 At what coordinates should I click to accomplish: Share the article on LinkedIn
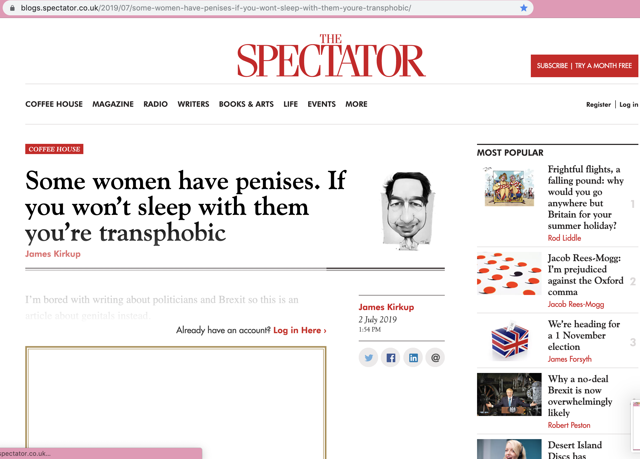pyautogui.click(x=413, y=357)
